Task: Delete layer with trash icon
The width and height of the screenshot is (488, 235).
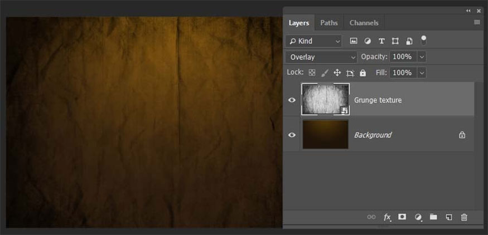Action: click(464, 217)
